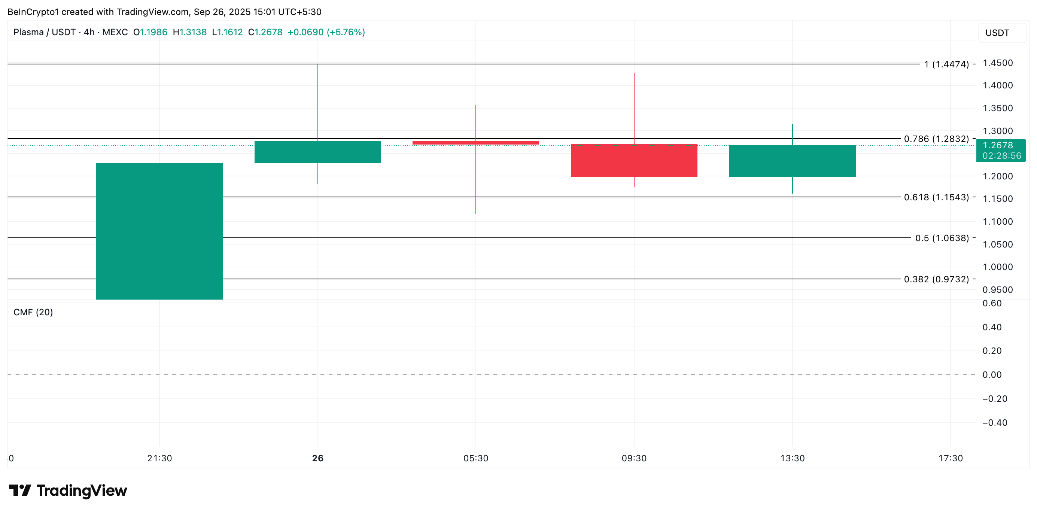
Task: Click the large green candle at 21:30
Action: 159,231
